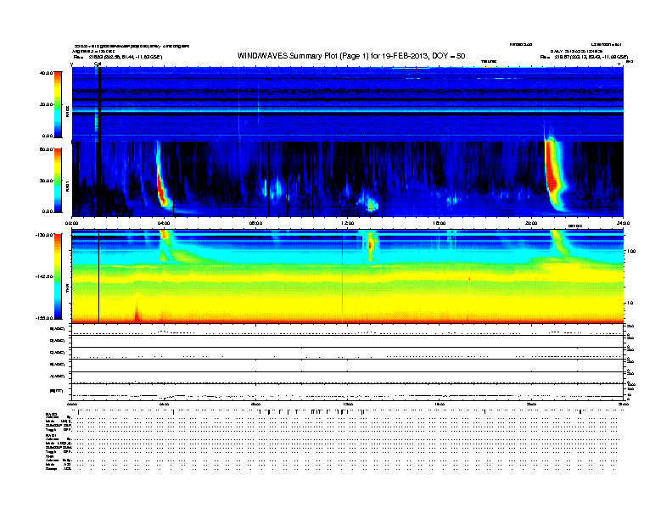Click the black calibration line in RAD2 spectrogram

point(99,104)
